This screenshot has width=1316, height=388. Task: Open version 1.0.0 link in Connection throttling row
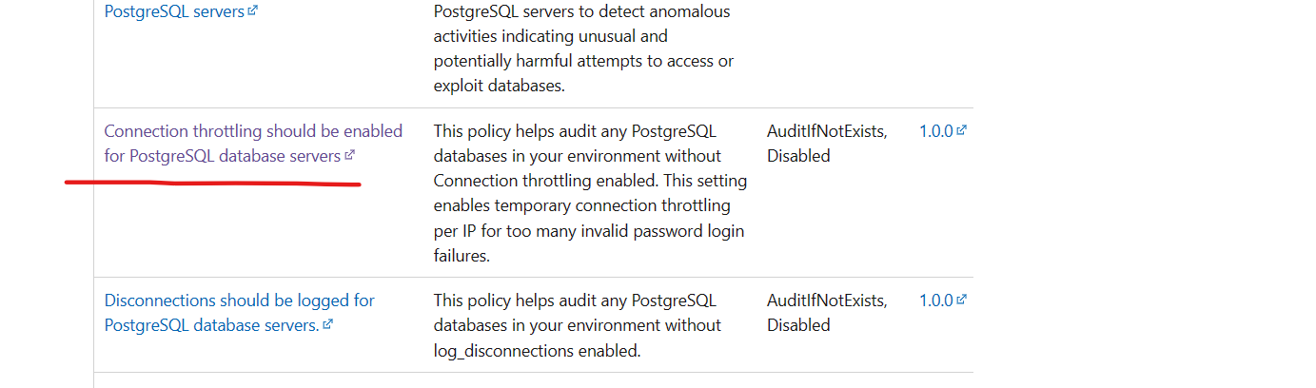936,131
